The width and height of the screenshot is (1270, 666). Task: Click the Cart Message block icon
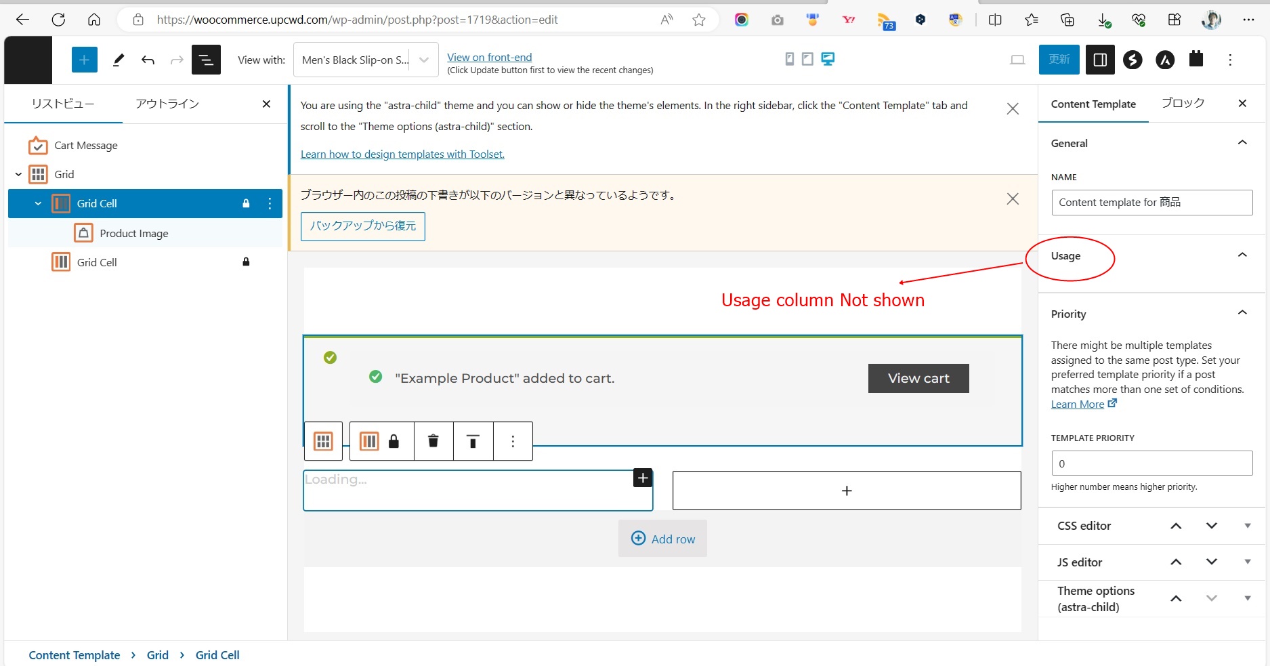[38, 146]
